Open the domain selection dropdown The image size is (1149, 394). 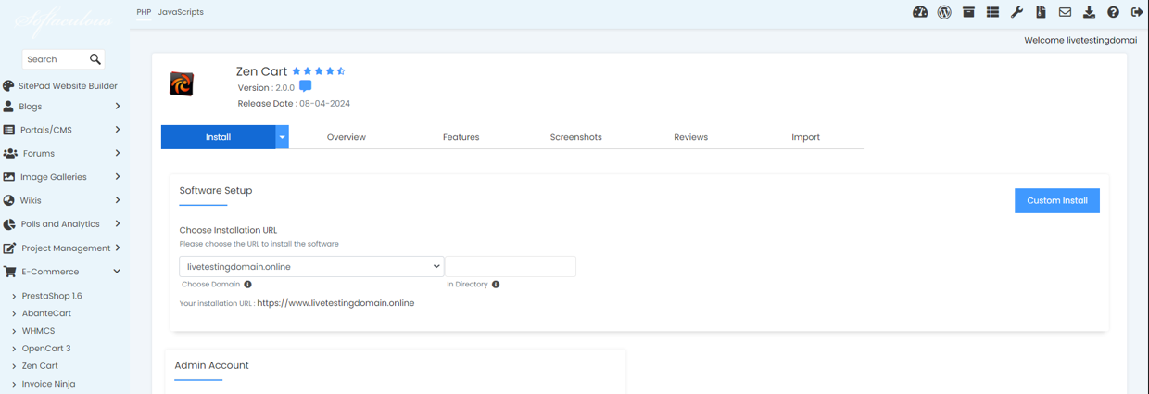pyautogui.click(x=311, y=266)
